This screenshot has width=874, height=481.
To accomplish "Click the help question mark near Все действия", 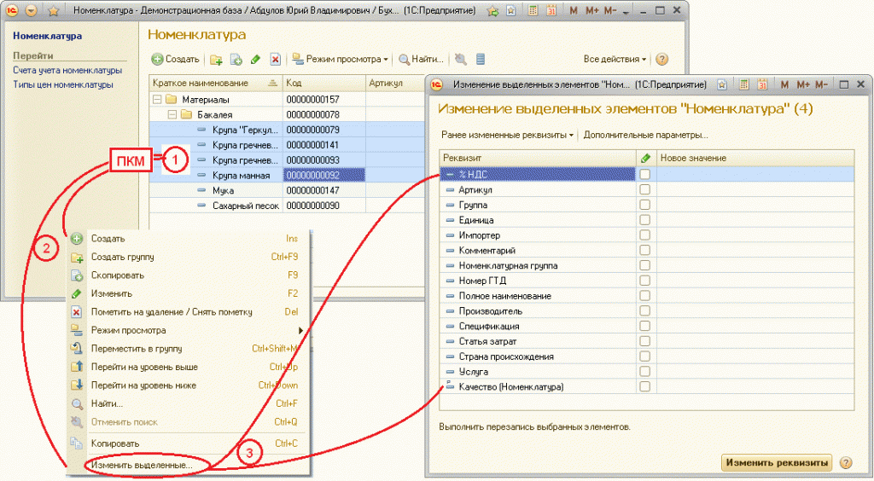I will tap(661, 60).
